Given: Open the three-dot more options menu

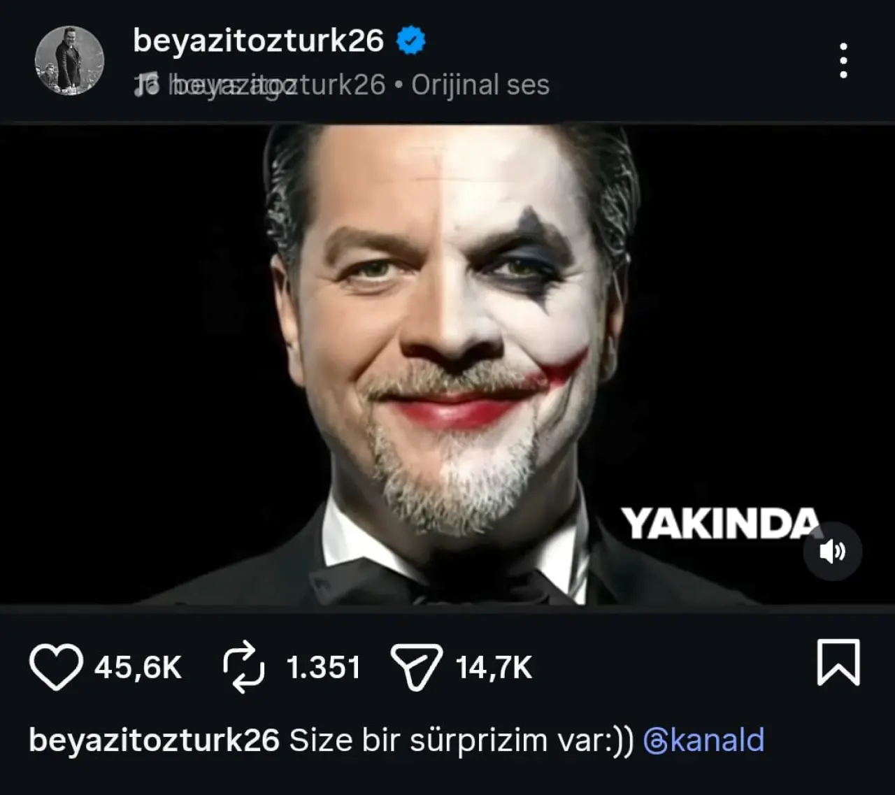Looking at the screenshot, I should click(843, 61).
